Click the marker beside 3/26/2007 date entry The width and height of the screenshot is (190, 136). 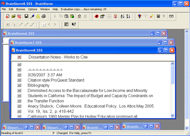(x=19, y=75)
